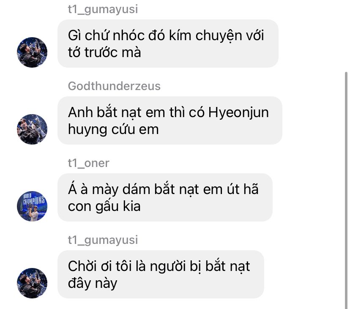Click the t1_gumayusi username above the last message

click(103, 240)
